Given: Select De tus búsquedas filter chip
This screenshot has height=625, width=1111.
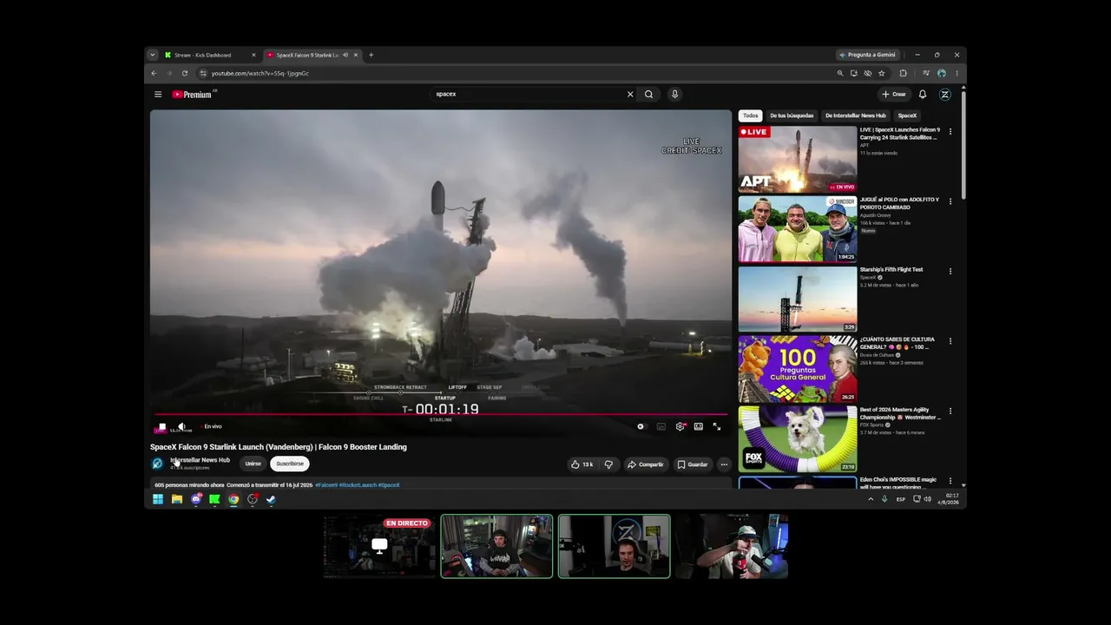Looking at the screenshot, I should 792,115.
